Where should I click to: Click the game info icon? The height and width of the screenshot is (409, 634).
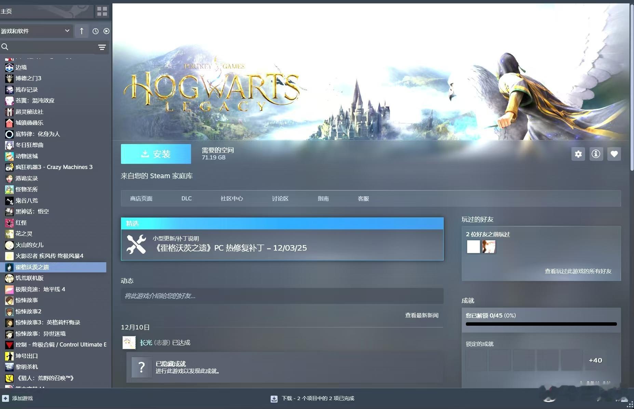click(596, 154)
